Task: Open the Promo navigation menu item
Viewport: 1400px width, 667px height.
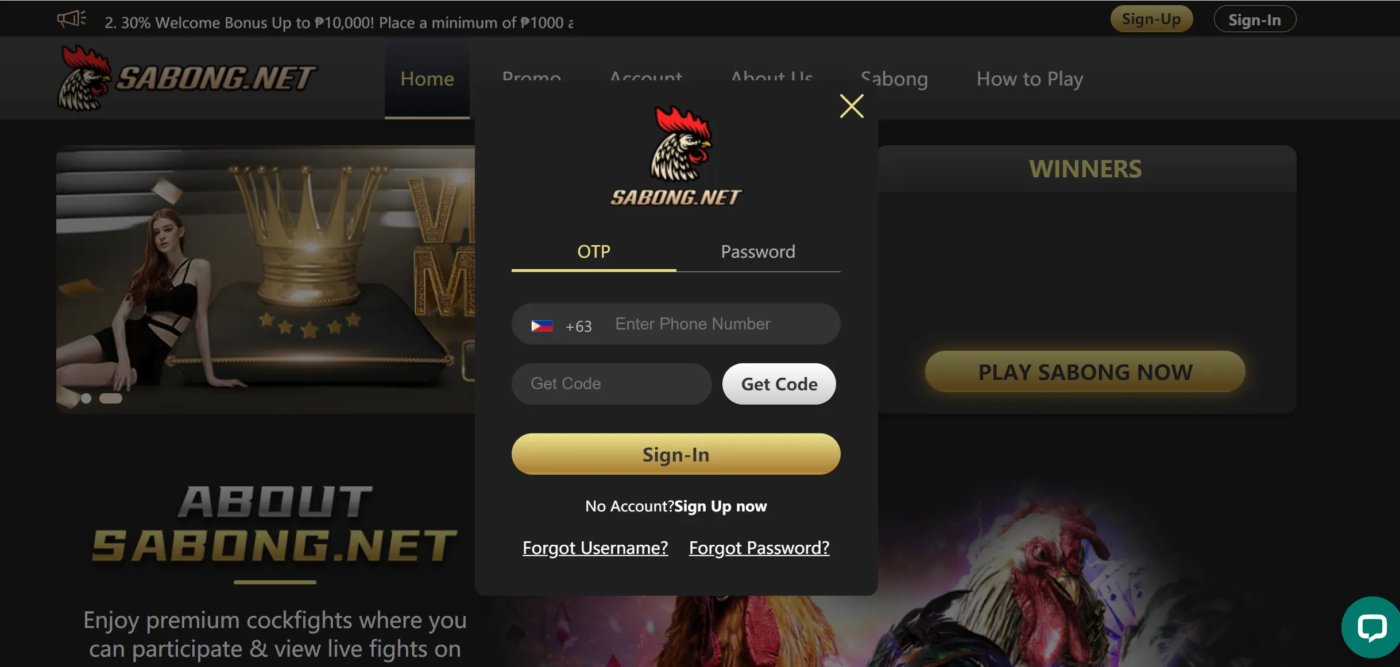Action: (531, 79)
